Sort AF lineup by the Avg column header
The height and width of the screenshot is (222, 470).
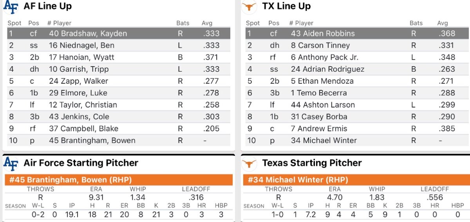207,23
